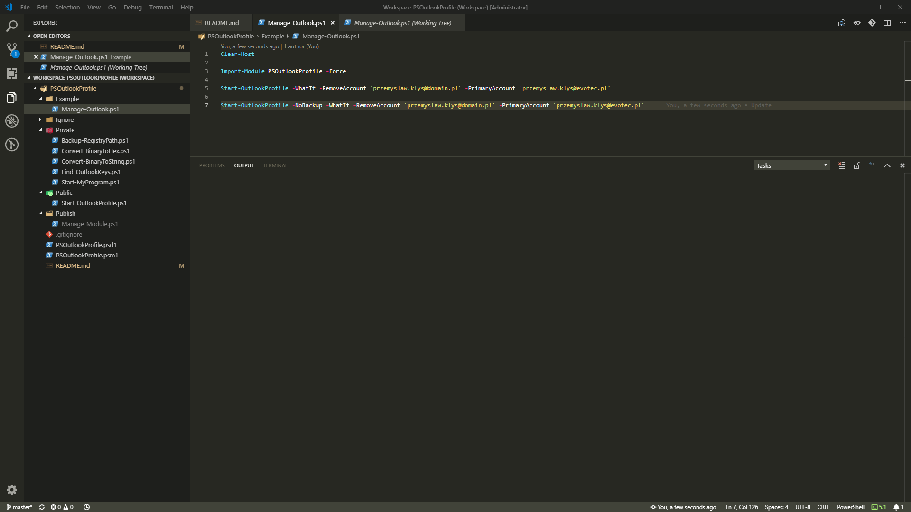Switch to the PROBLEMS panel tab

[212, 165]
